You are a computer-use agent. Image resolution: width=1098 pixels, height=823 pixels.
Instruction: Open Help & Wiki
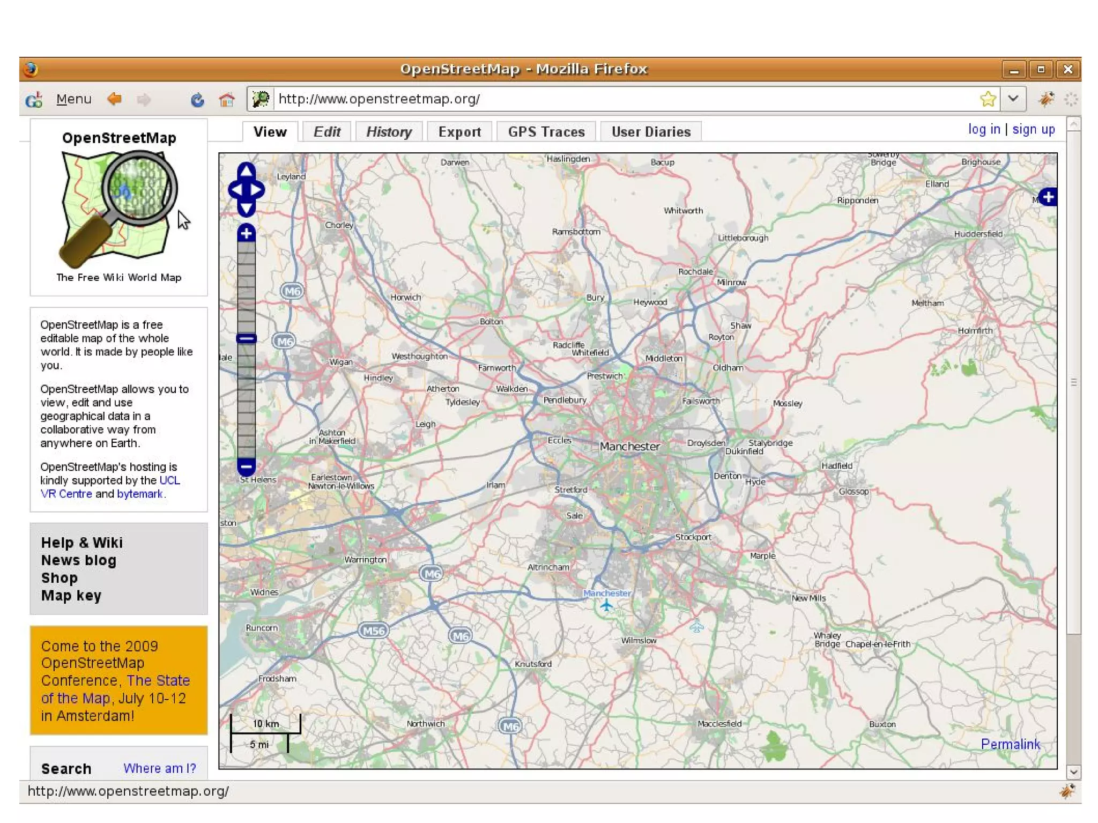(82, 543)
